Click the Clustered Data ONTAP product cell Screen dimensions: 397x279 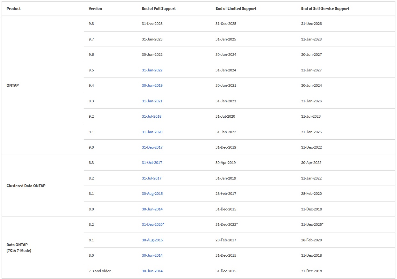coord(26,186)
